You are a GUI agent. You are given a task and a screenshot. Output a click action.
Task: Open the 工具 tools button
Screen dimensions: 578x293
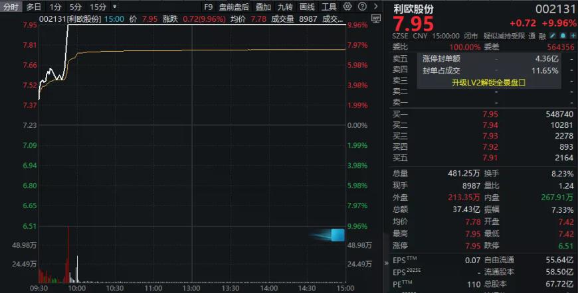pos(329,7)
